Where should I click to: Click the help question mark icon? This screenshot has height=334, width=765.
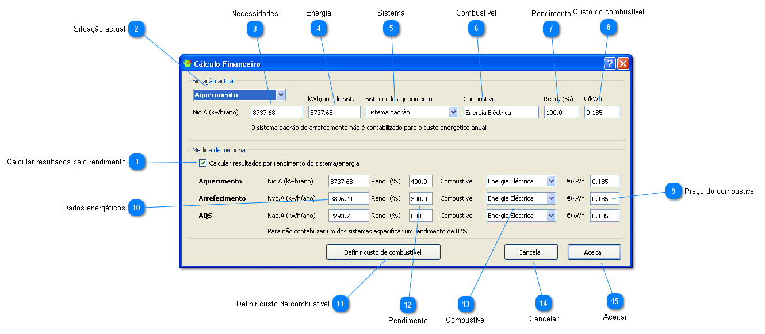tap(610, 64)
